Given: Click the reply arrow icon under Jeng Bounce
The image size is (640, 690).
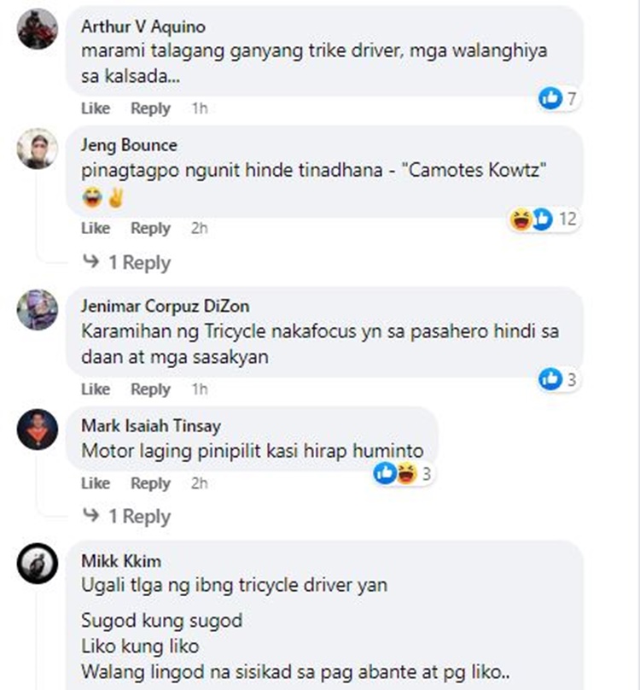Looking at the screenshot, I should point(91,261).
